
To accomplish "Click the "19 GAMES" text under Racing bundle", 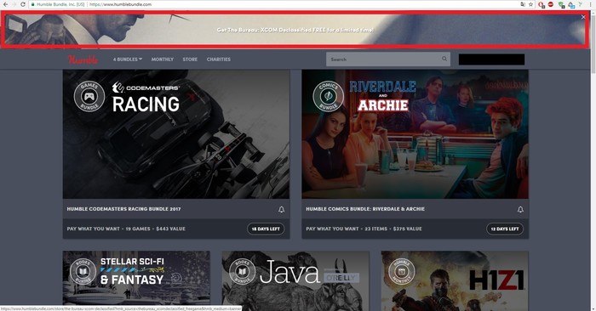I will click(138, 229).
